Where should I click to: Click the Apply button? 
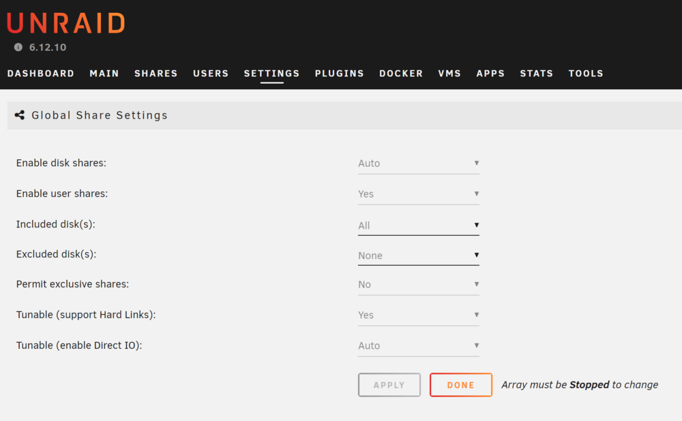389,385
